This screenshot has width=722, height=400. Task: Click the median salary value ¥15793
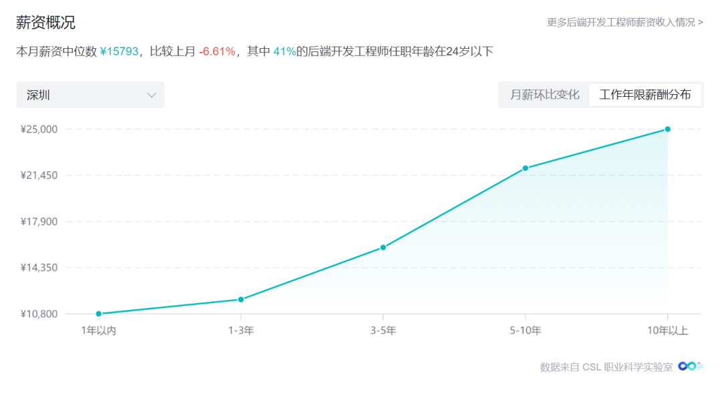(x=120, y=51)
